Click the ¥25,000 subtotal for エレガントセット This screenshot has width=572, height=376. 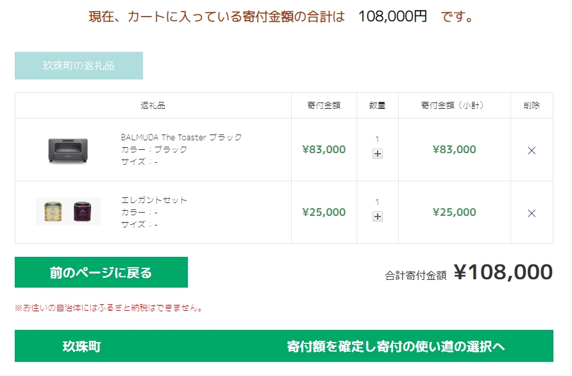point(454,213)
